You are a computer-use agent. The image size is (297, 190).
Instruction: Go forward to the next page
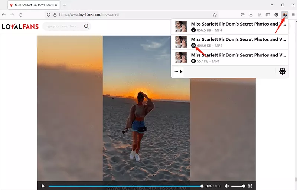point(12,15)
